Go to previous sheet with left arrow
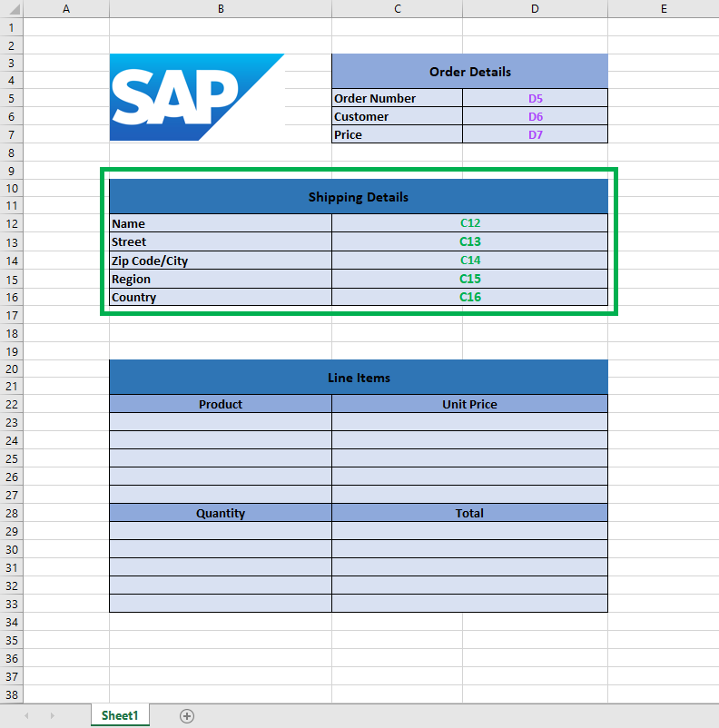 [x=27, y=716]
